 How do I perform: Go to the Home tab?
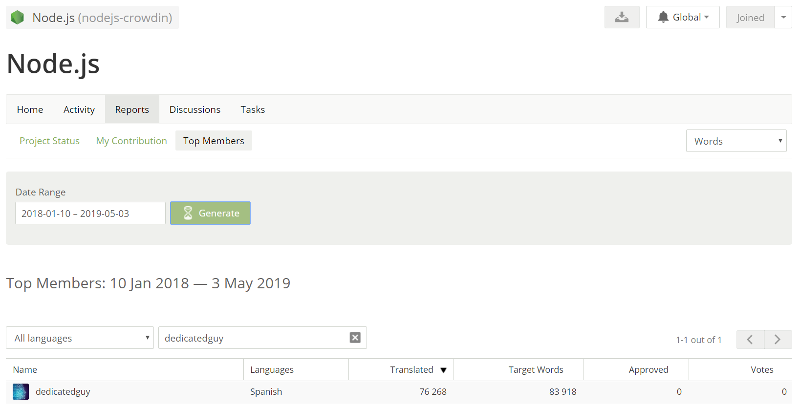[30, 109]
